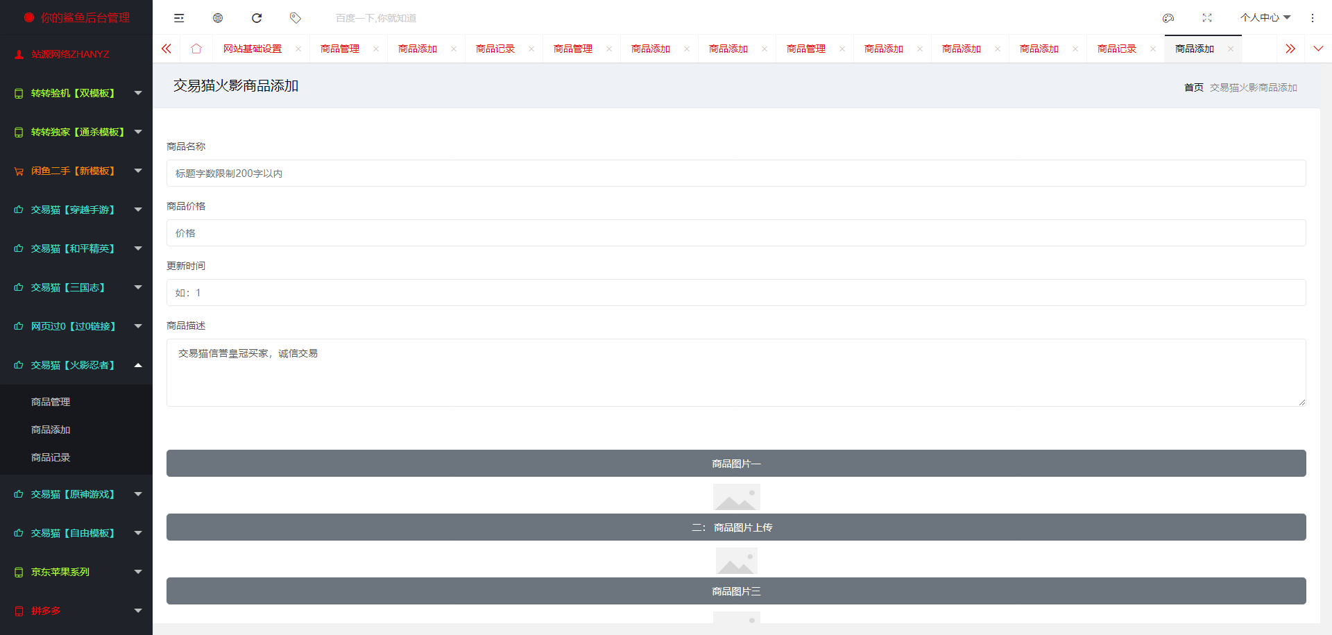Click the refresh page icon
The image size is (1332, 635).
click(257, 18)
